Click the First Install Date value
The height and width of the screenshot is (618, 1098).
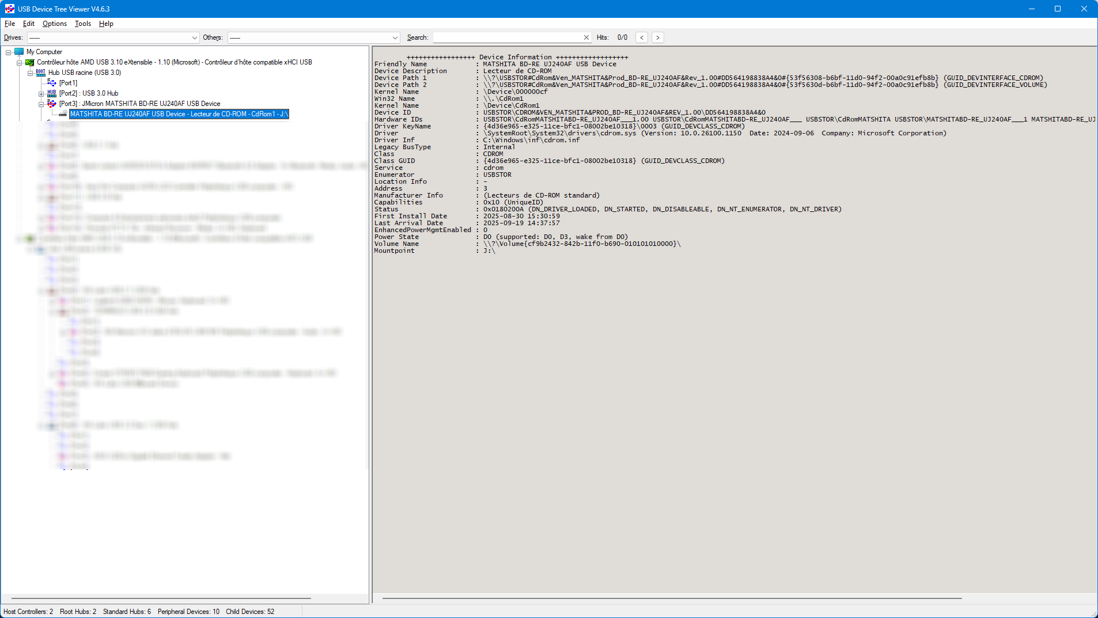521,216
